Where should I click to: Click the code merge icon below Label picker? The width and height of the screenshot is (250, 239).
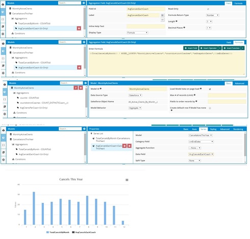[x=162, y=20]
